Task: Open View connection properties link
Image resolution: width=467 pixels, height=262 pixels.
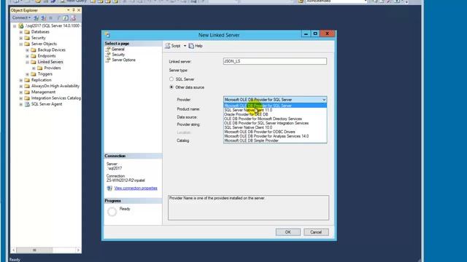Action: pyautogui.click(x=136, y=188)
